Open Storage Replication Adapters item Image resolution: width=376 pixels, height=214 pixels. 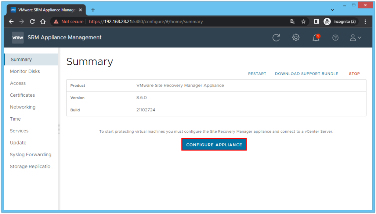click(31, 167)
